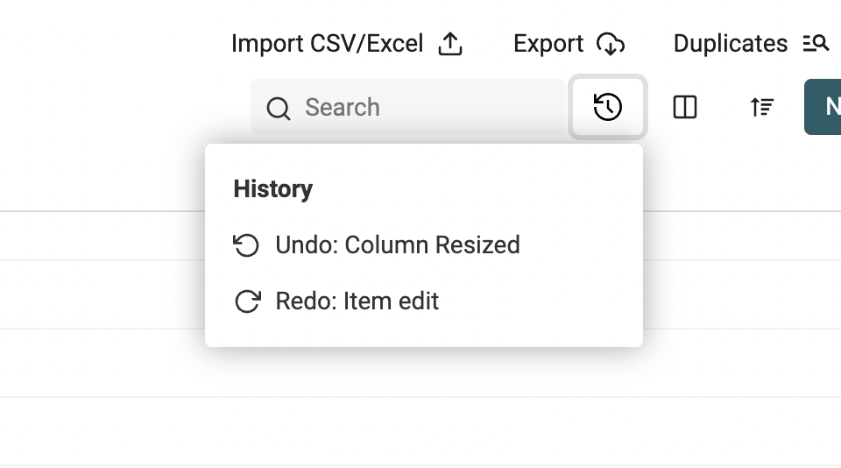This screenshot has width=841, height=468.
Task: Open the Duplicates finder label
Action: [x=730, y=44]
